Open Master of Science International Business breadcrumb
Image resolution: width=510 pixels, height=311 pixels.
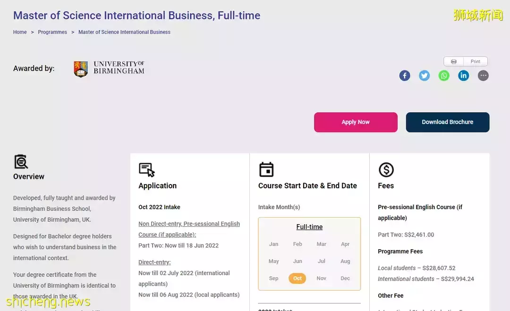click(x=124, y=32)
